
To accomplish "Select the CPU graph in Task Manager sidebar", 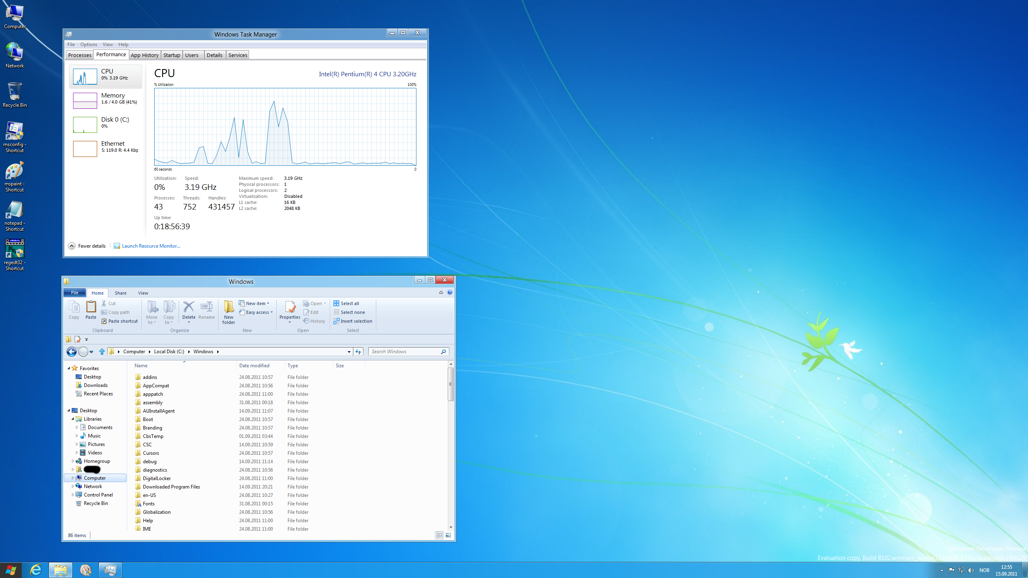I will pyautogui.click(x=106, y=76).
